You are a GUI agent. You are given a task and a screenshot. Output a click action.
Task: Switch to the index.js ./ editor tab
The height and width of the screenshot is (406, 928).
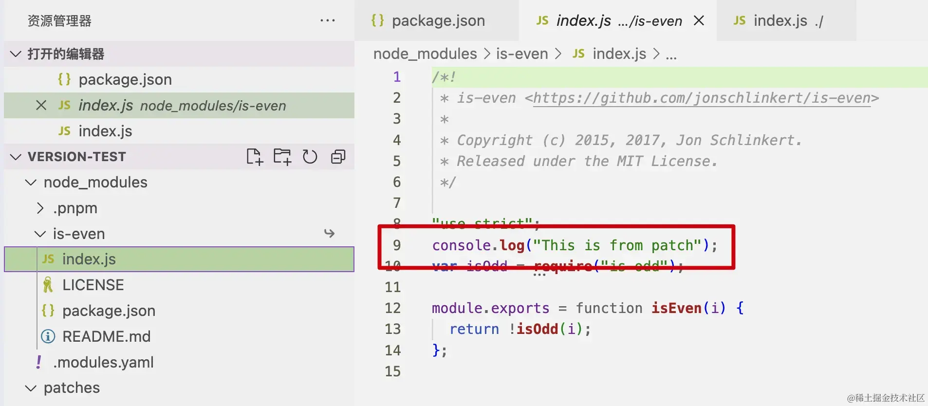(786, 20)
